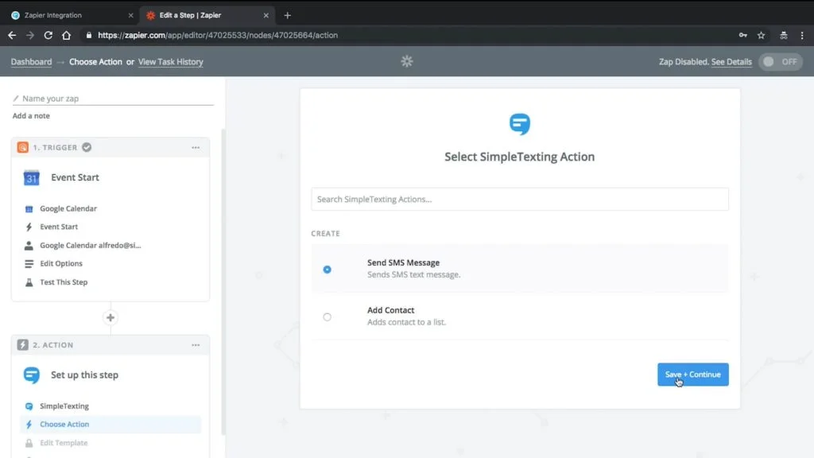Viewport: 814px width, 458px height.
Task: Bookmark this page with star icon
Action: (x=761, y=35)
